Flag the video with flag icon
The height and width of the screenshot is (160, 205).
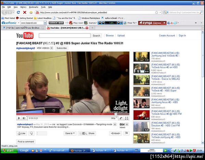(x=126, y=133)
